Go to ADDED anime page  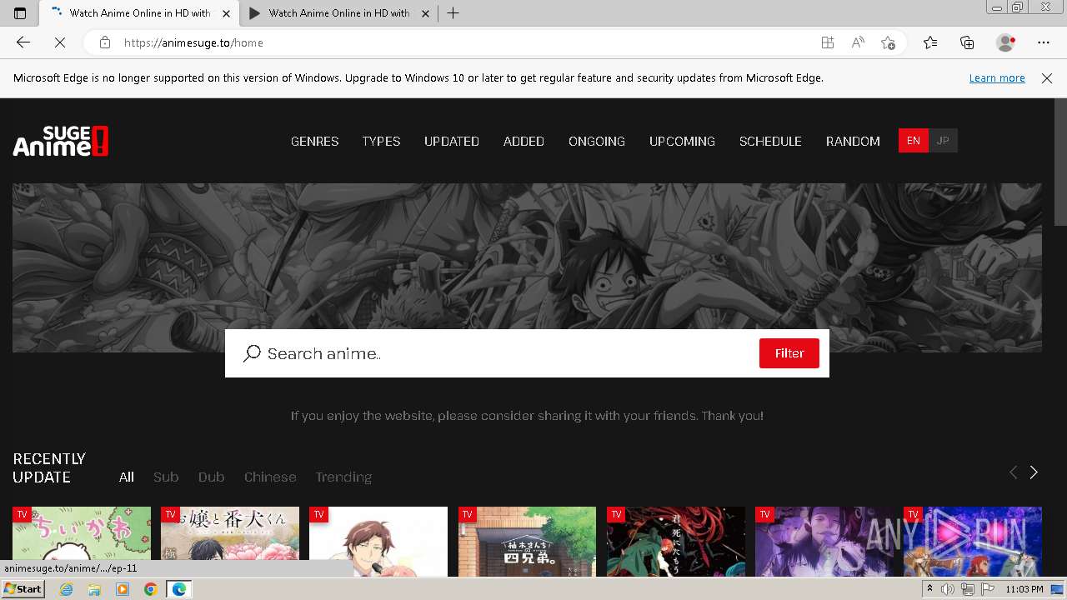click(x=523, y=142)
